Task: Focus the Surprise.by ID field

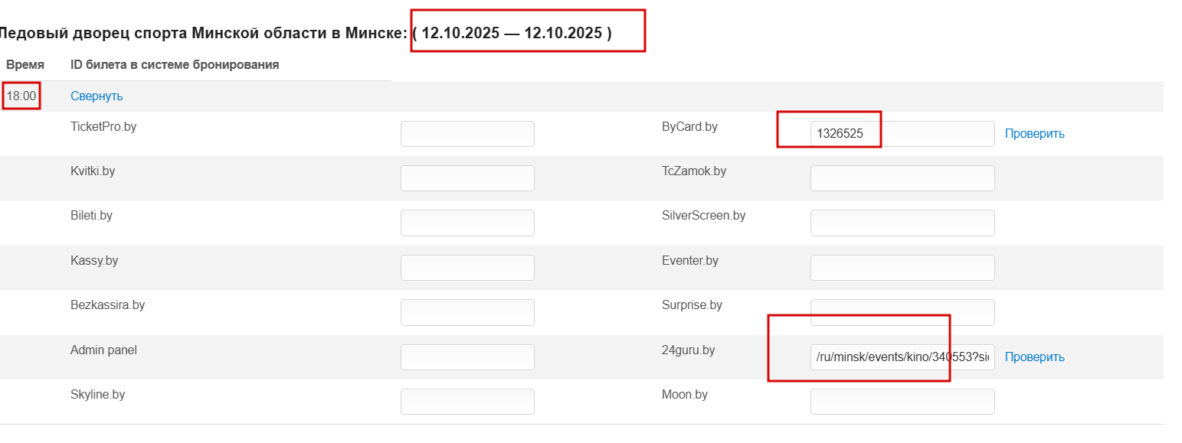Action: (x=902, y=312)
